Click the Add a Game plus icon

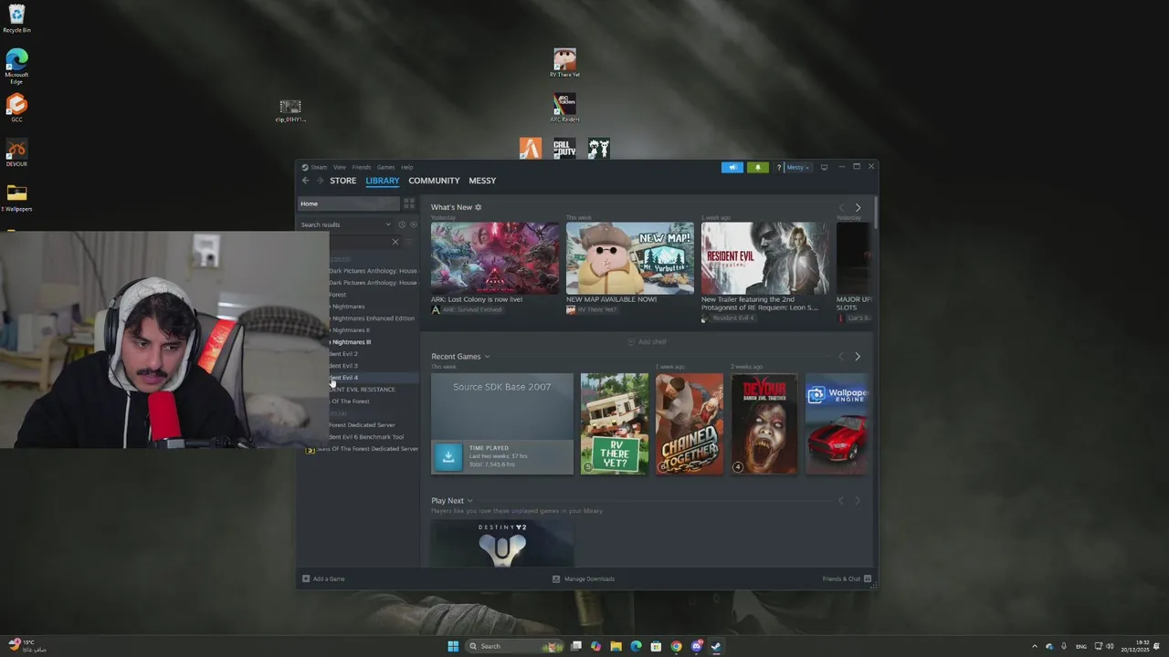(306, 579)
